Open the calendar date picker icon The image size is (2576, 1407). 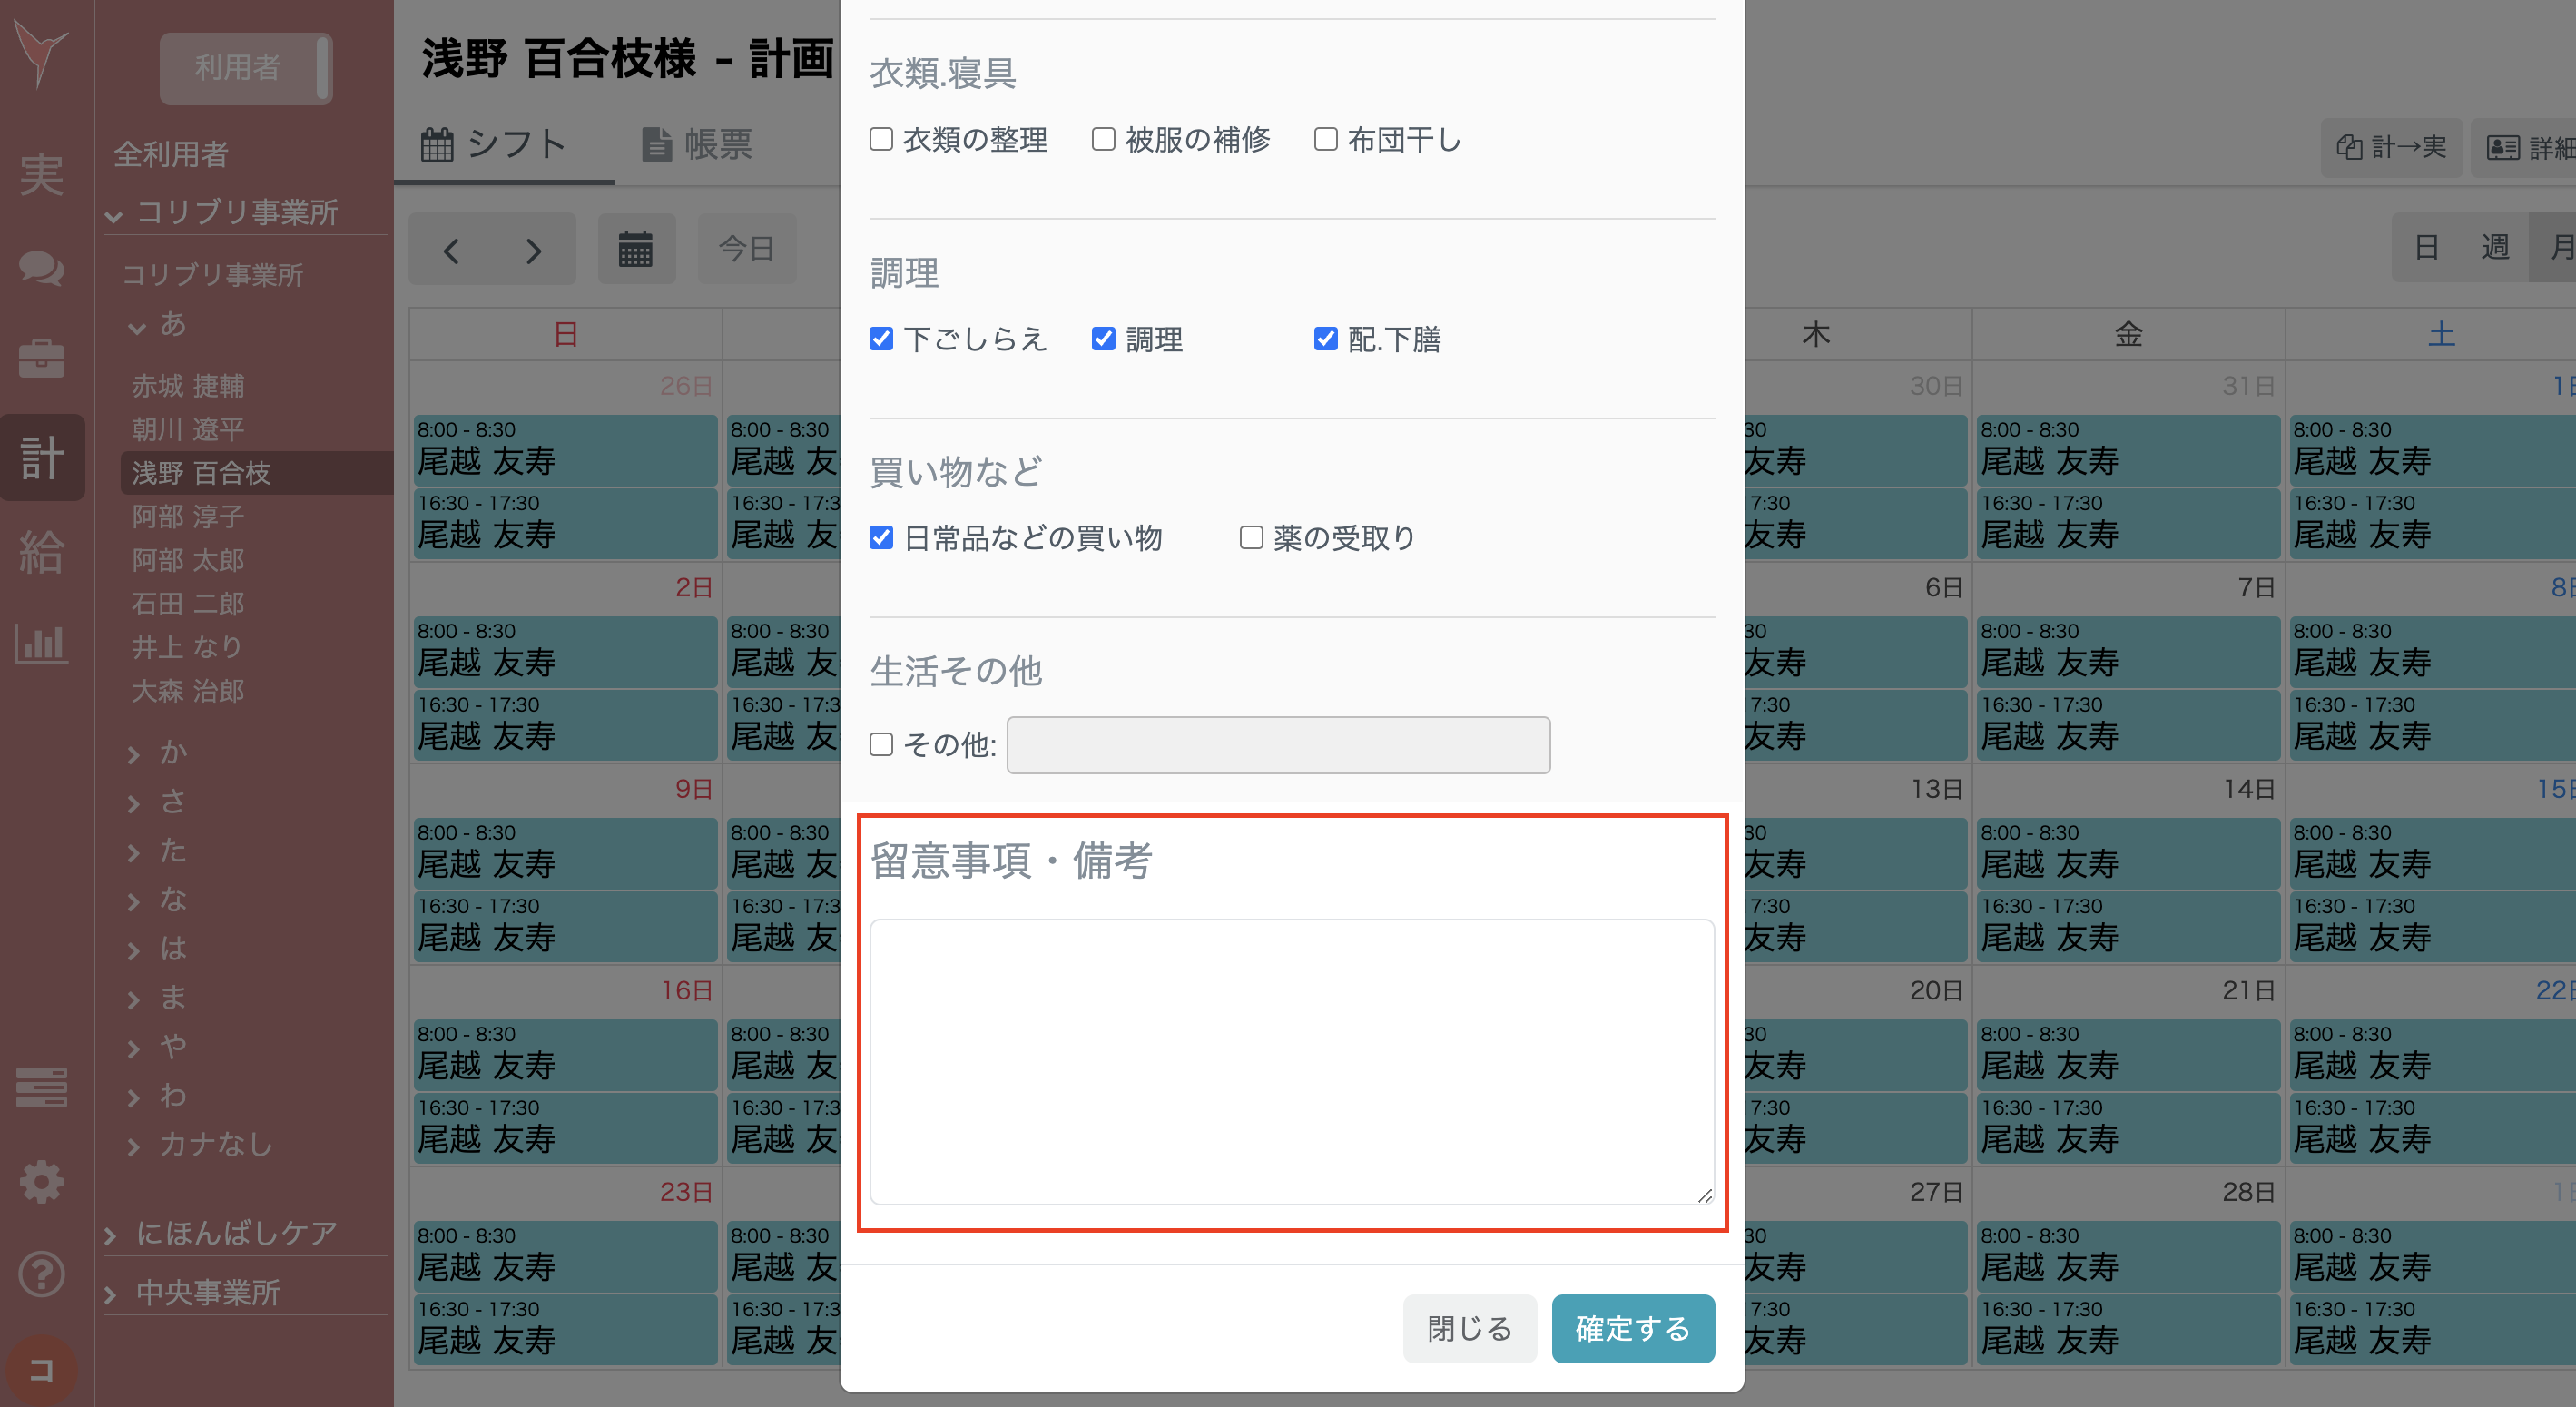637,249
